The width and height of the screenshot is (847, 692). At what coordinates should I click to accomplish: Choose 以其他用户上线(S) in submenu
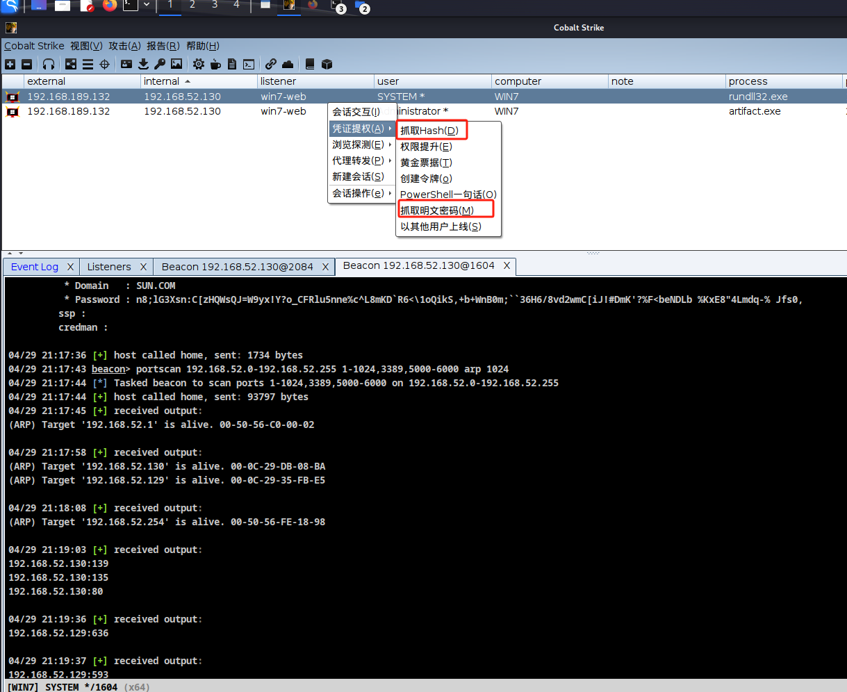click(x=448, y=226)
